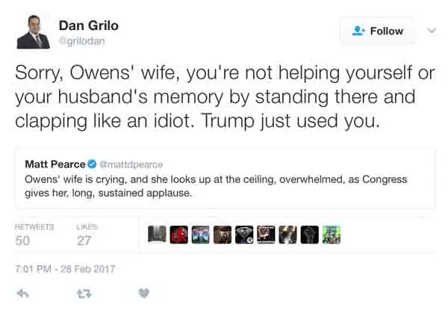Click the Follow button
448x316 pixels.
pyautogui.click(x=377, y=31)
